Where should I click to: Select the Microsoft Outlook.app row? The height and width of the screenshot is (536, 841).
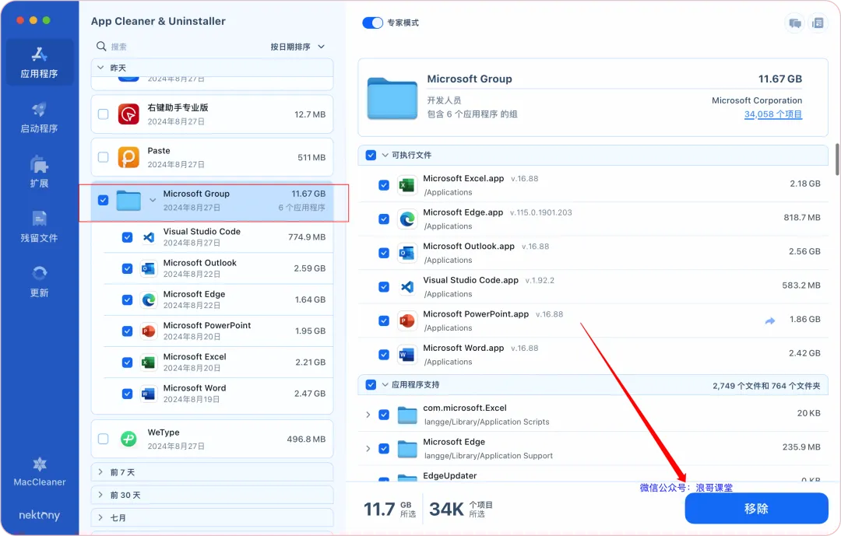click(593, 253)
